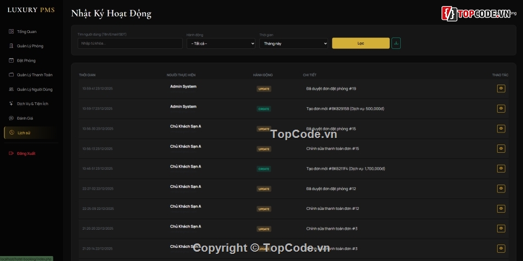Open Quản Lý Người Dùng menu item
Image resolution: width=523 pixels, height=261 pixels.
(x=31, y=89)
